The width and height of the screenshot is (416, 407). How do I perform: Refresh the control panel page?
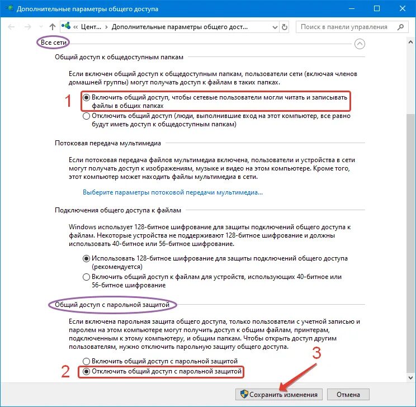[x=285, y=27]
